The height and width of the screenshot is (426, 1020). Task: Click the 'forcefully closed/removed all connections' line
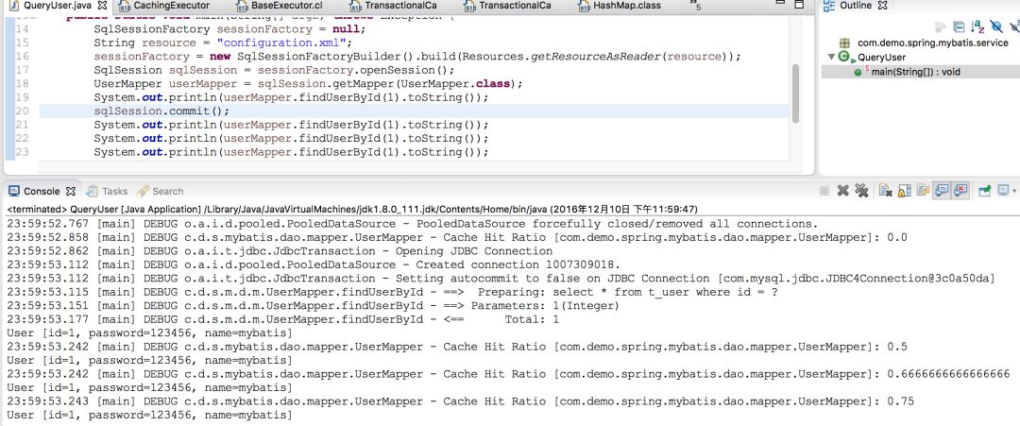click(x=413, y=224)
